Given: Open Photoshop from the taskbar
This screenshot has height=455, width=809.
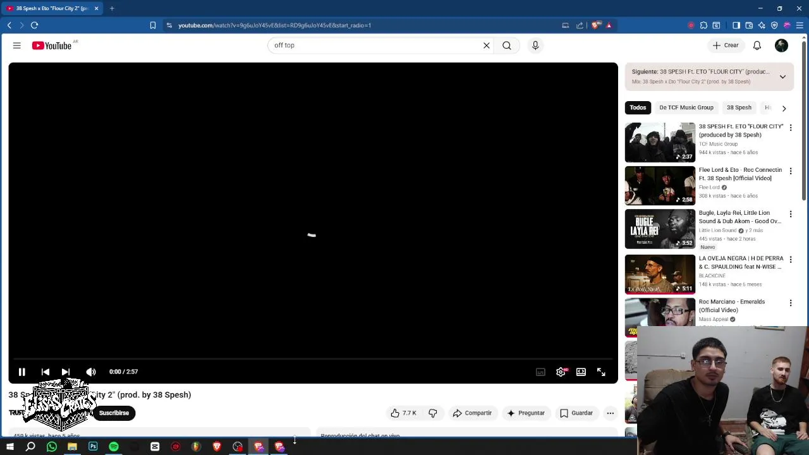Looking at the screenshot, I should coord(93,447).
